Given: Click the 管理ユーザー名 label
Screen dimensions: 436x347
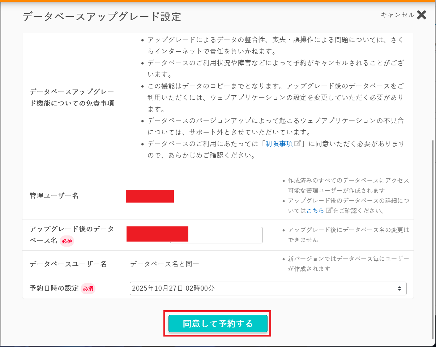Looking at the screenshot, I should 54,196.
